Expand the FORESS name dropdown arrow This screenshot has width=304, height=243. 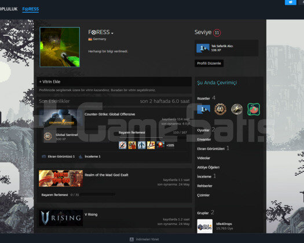tap(112, 34)
